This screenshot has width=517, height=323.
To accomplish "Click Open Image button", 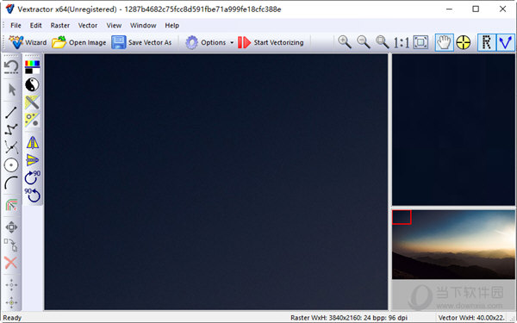I will (79, 42).
